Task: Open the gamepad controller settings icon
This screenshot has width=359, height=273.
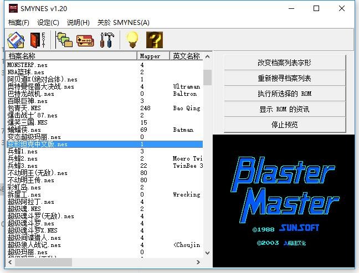Action: click(85, 40)
